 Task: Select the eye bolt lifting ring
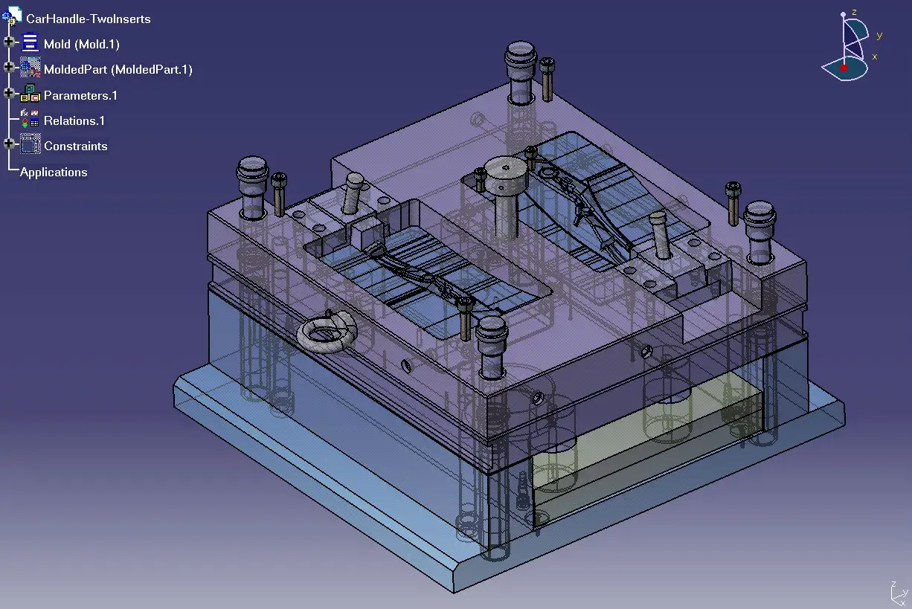pos(326,331)
